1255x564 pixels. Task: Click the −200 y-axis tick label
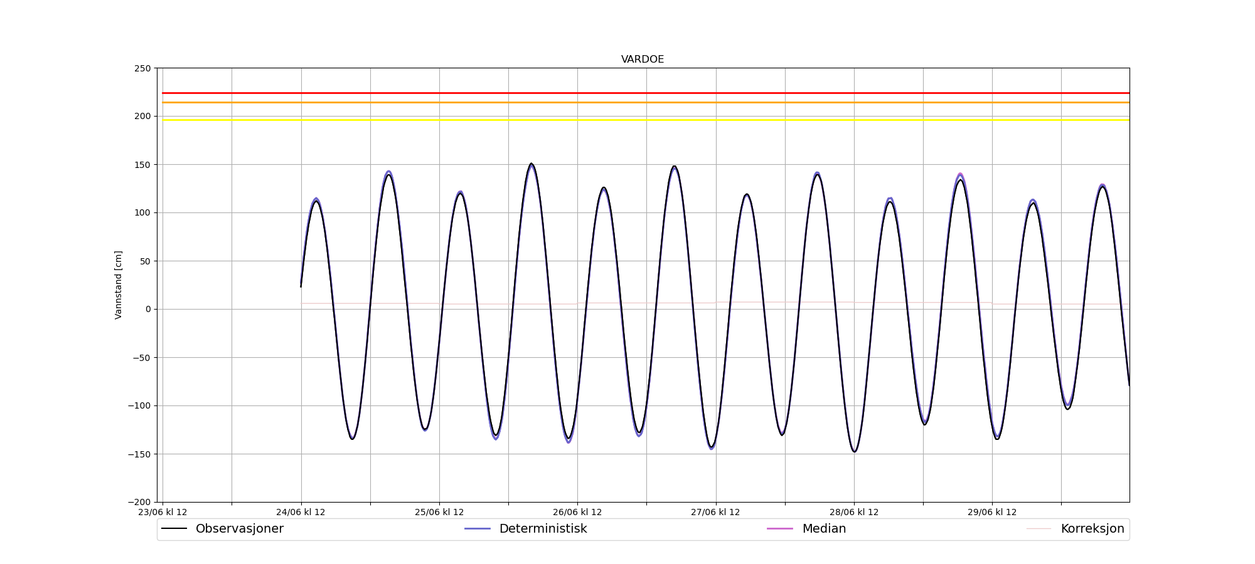(140, 502)
